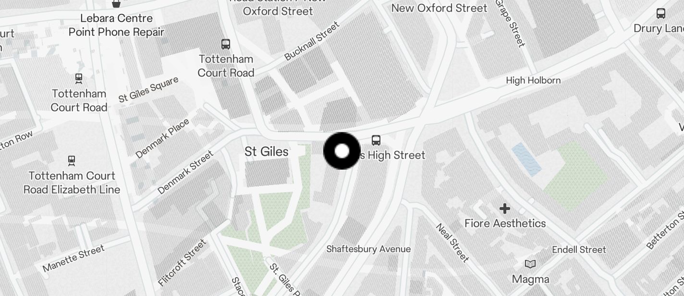The width and height of the screenshot is (684, 296).
Task: Open the Magma place label
Action: (531, 279)
